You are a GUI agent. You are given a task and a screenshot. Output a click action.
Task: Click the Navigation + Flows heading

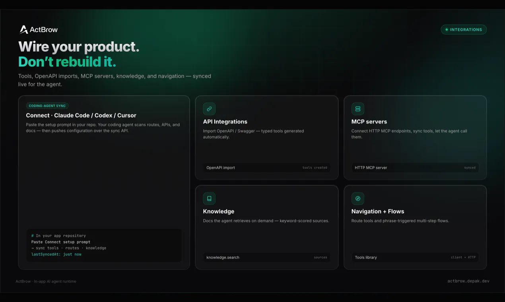click(x=378, y=211)
